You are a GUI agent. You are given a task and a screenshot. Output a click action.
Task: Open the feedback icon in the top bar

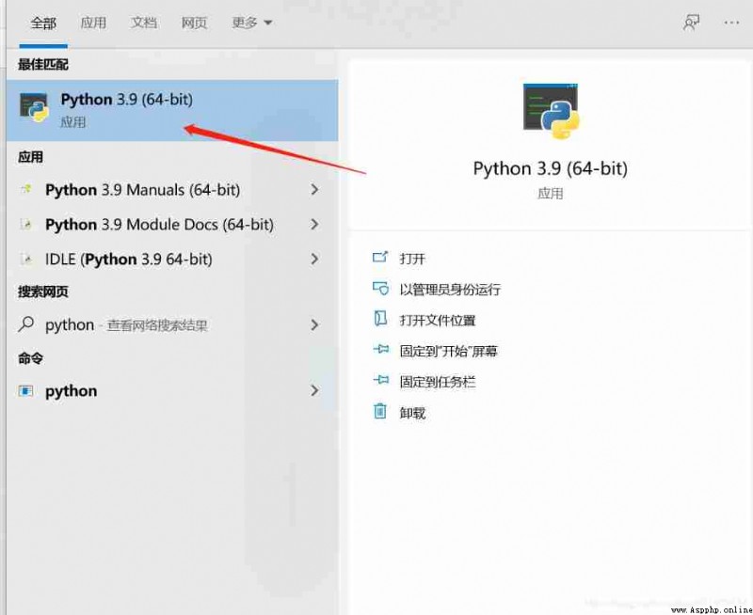click(691, 23)
